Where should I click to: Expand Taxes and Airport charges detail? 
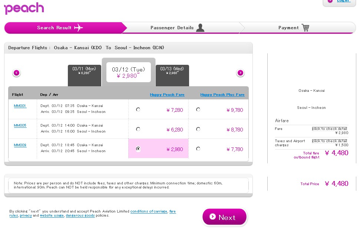pyautogui.click(x=329, y=141)
